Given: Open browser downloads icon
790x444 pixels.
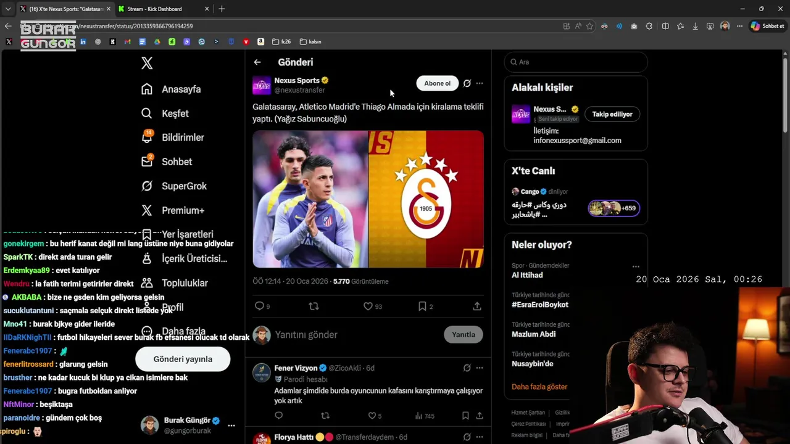Looking at the screenshot, I should coord(696,27).
